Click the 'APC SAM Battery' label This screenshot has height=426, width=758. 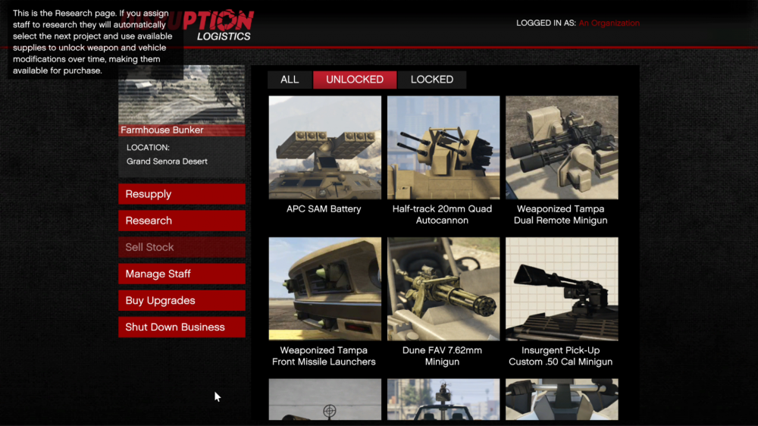[324, 209]
